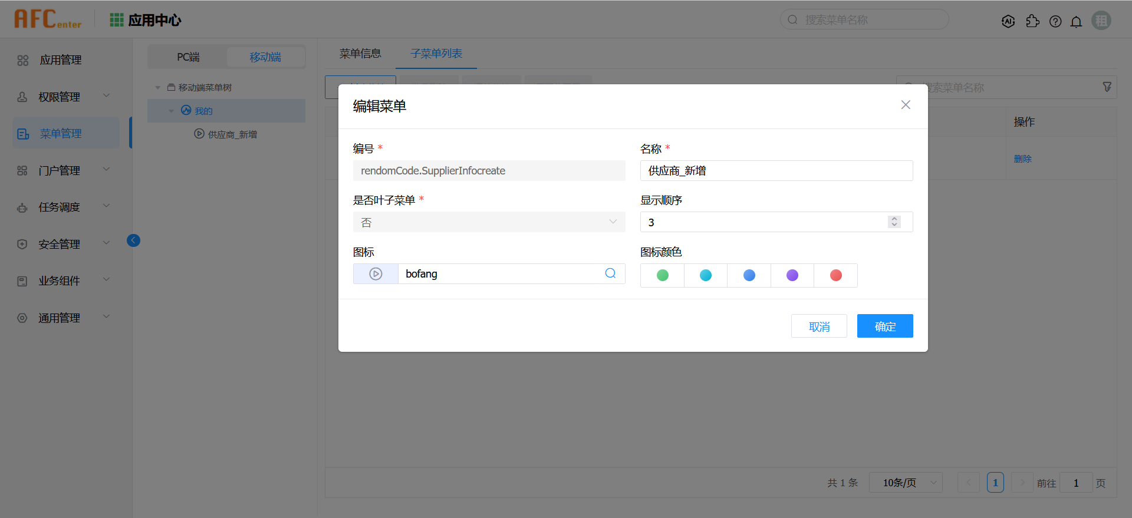Viewport: 1132px width, 518px height.
Task: Open the 是否叶子菜单 dropdown
Action: click(x=489, y=222)
